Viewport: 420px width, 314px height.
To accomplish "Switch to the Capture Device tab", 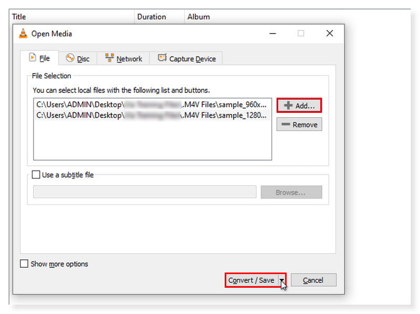I will click(186, 59).
